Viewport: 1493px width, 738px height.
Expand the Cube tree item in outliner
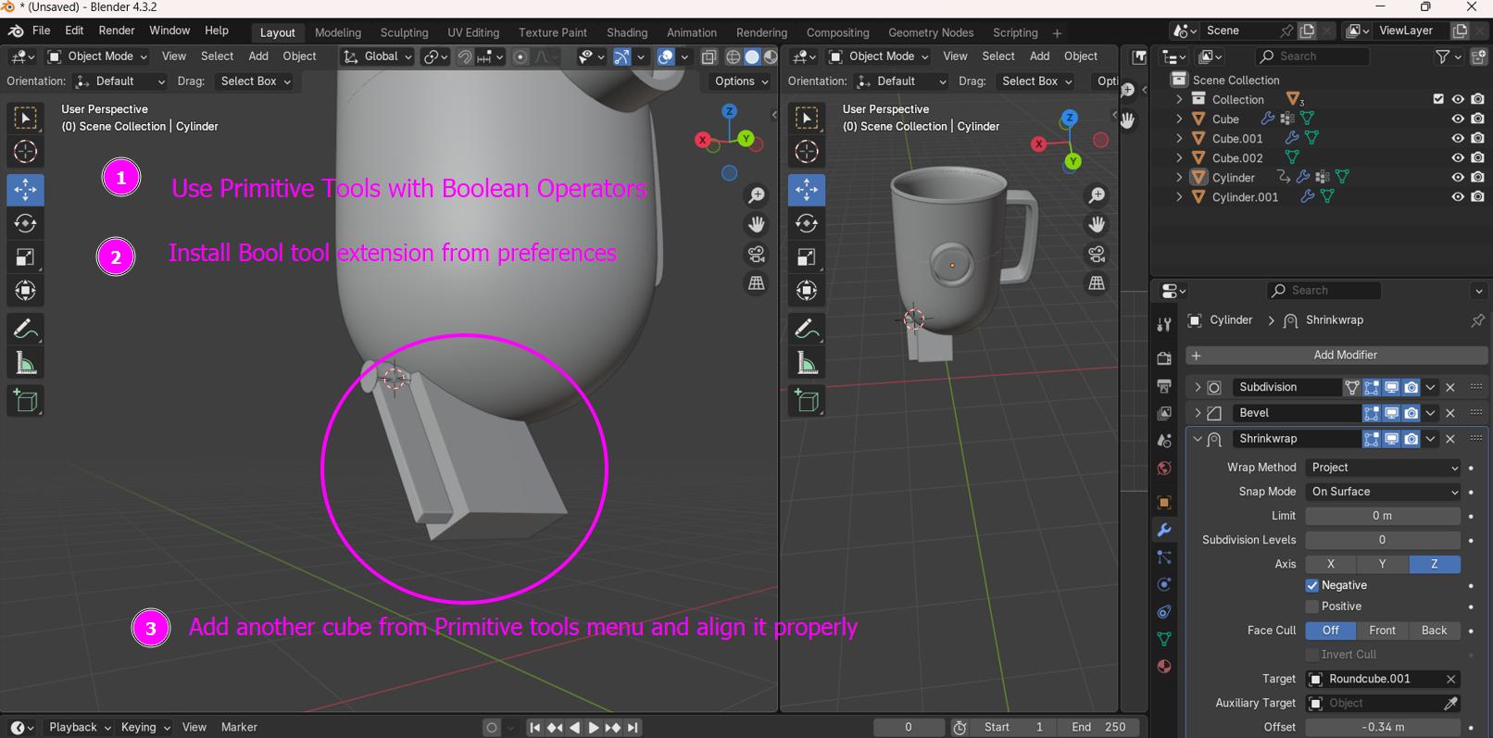point(1179,119)
